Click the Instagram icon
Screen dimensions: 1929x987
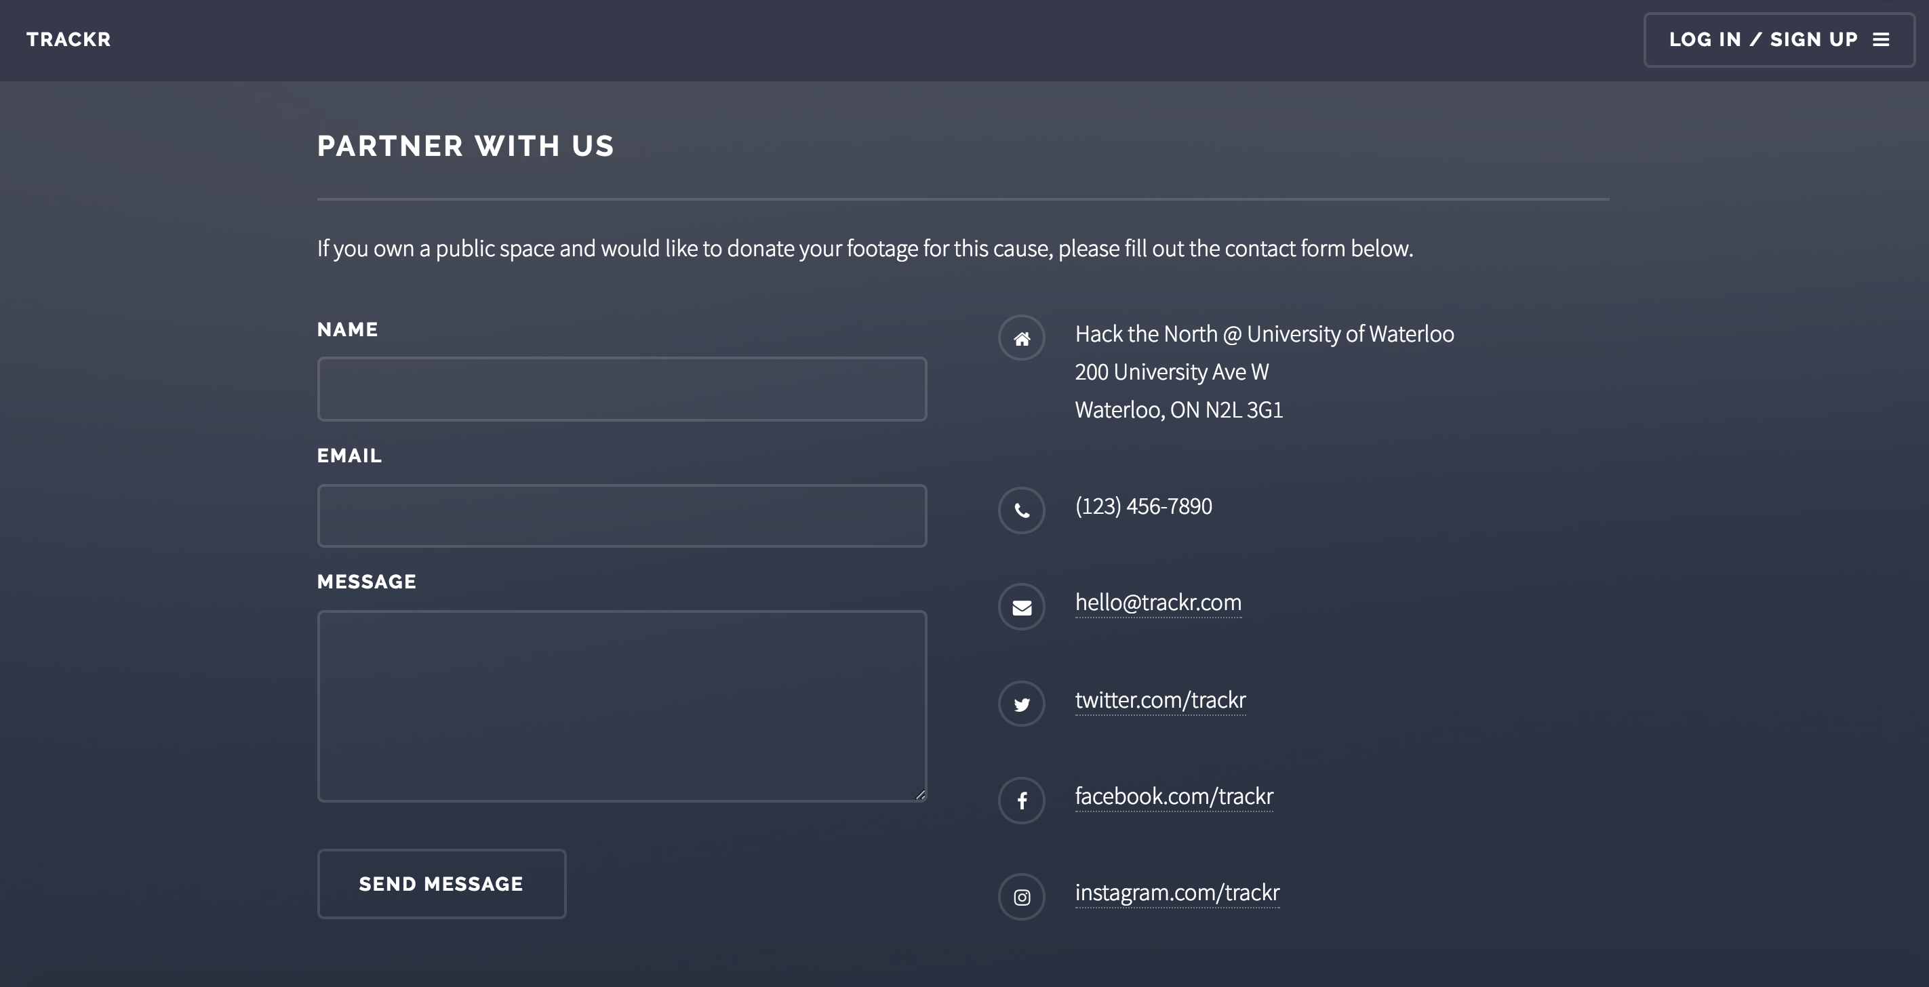pos(1021,897)
